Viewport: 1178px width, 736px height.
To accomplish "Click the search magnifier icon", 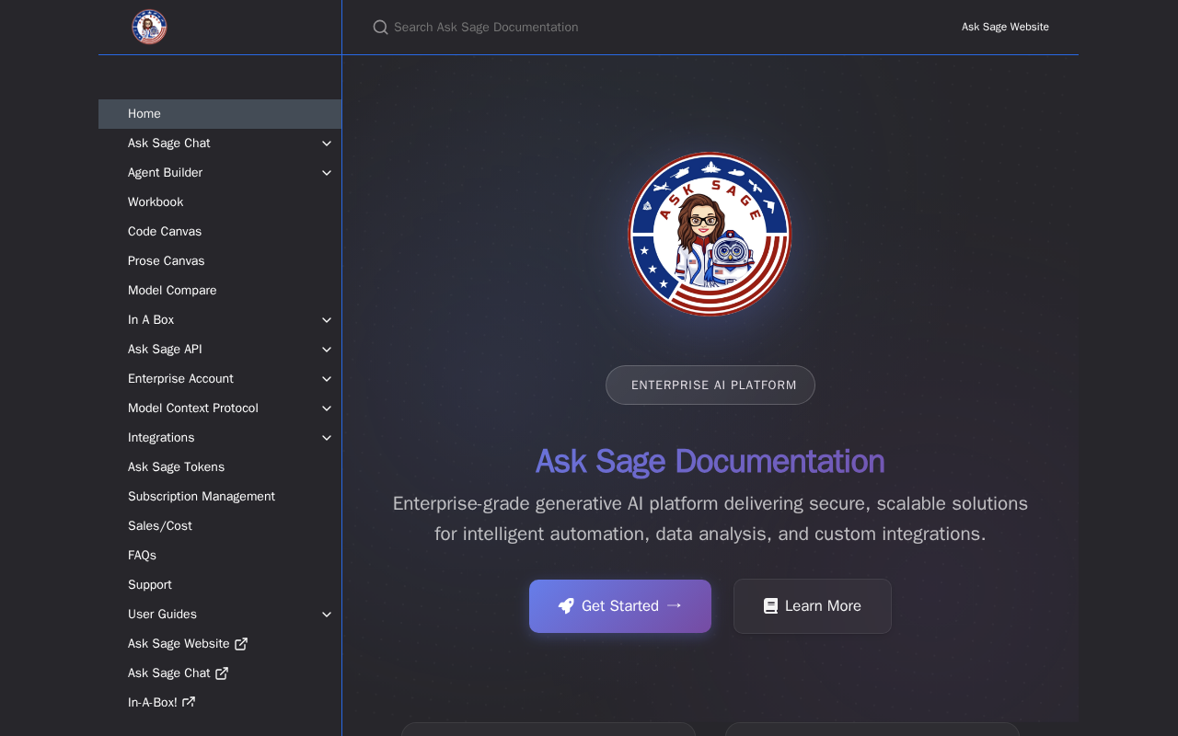I will (x=380, y=28).
